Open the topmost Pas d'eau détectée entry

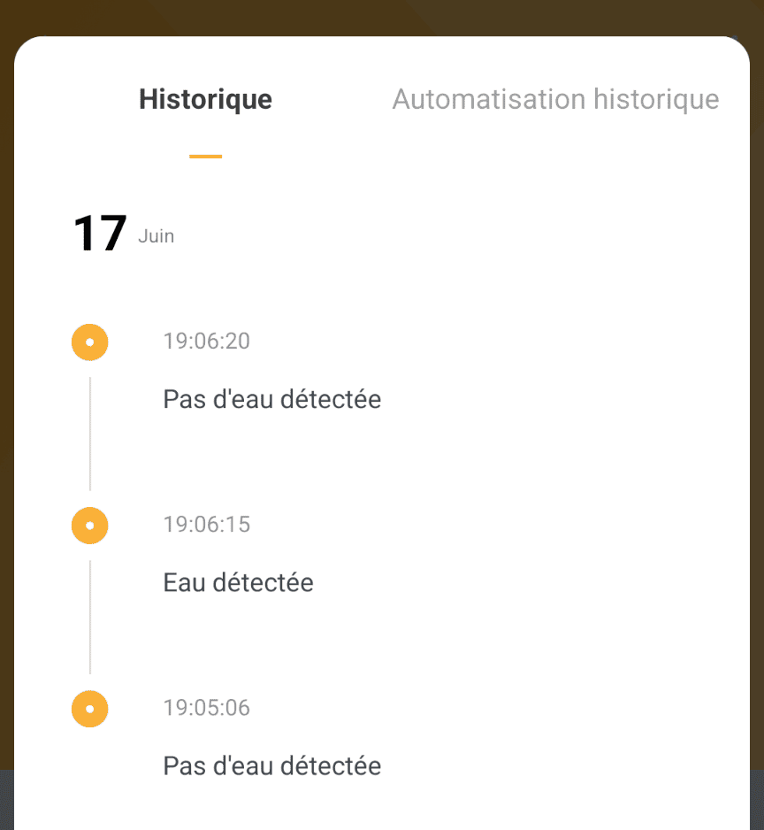point(272,399)
